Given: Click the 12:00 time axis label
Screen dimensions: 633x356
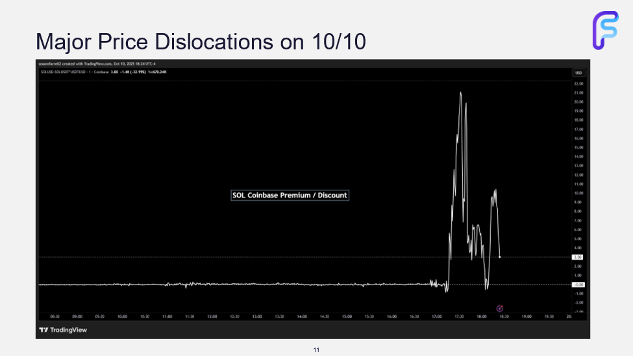Looking at the screenshot, I should click(212, 316).
